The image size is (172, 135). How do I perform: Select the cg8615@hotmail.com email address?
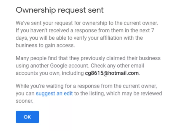tap(112, 73)
